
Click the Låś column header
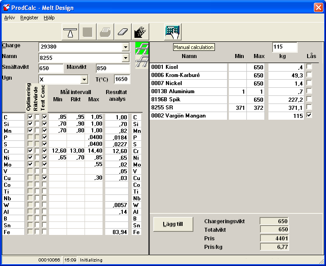tap(311, 56)
